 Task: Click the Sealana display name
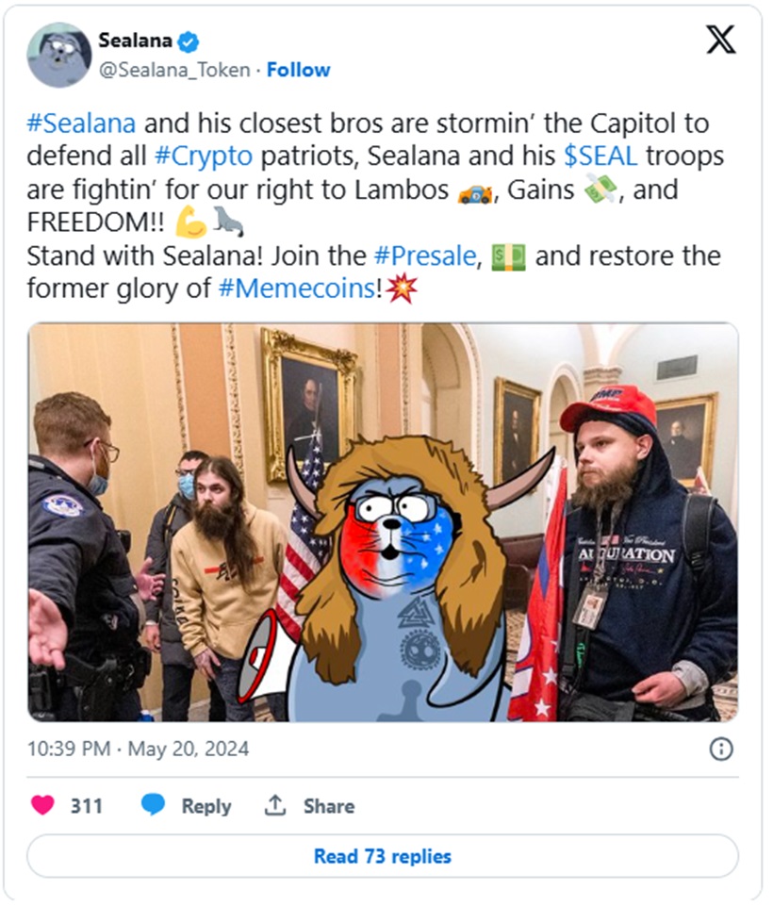tap(135, 41)
